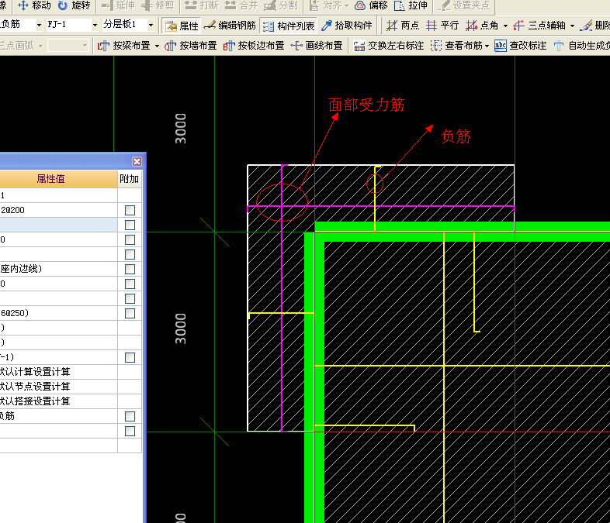
Task: Select the highlighted empty property value field
Action: [x=58, y=225]
